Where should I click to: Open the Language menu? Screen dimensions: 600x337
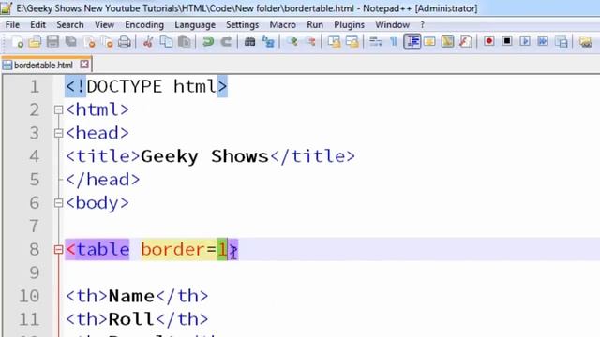(x=195, y=25)
